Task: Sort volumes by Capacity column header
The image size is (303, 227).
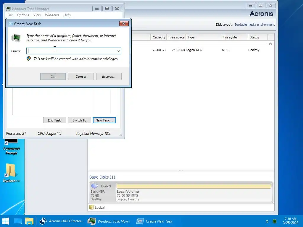Action: [x=159, y=37]
